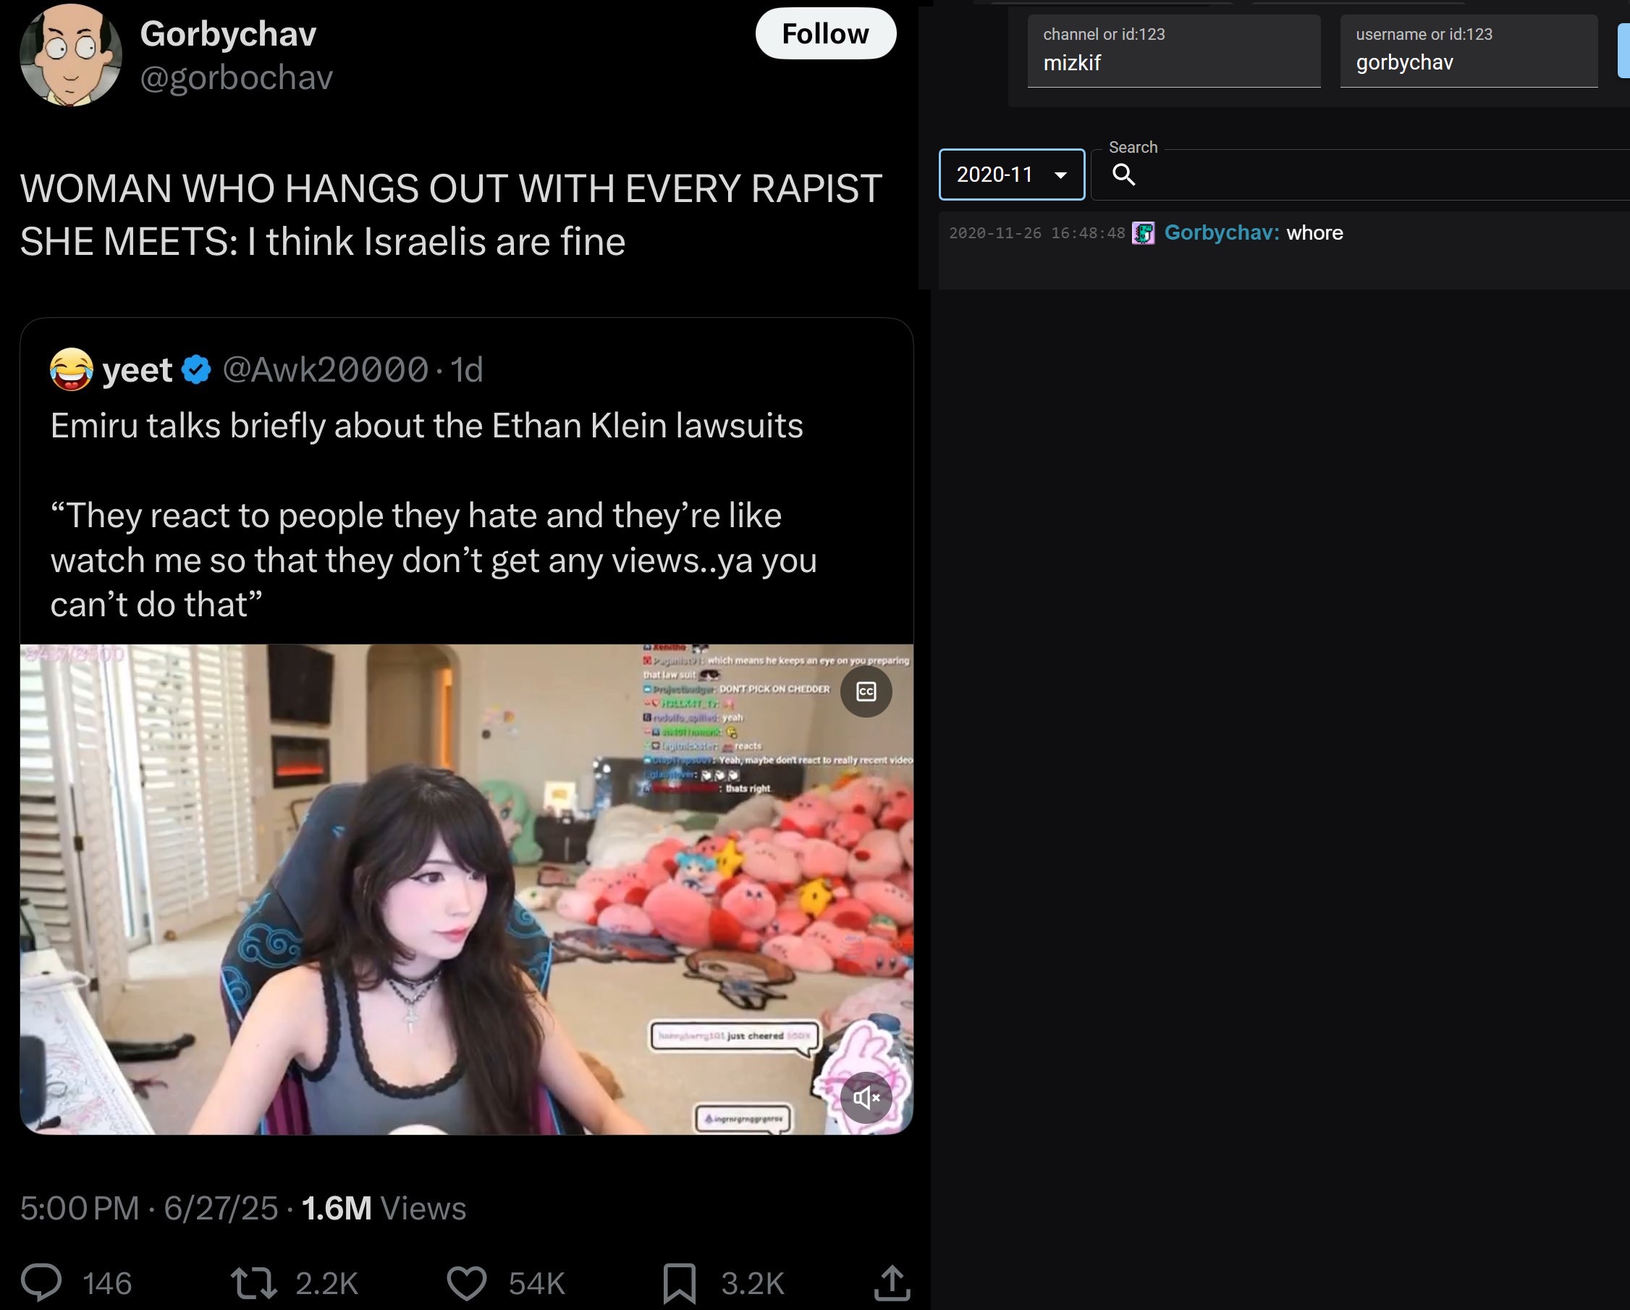Click the channel field containing mizkif
Screen dimensions: 1630x1310
pyautogui.click(x=1174, y=51)
